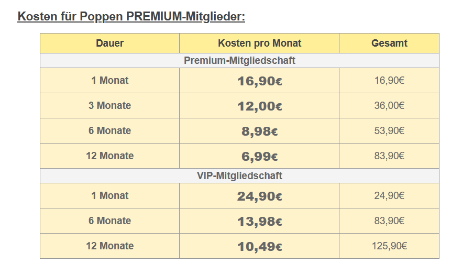This screenshot has height=264, width=451.
Task: Click the 3 Monate duration cell
Action: (110, 106)
